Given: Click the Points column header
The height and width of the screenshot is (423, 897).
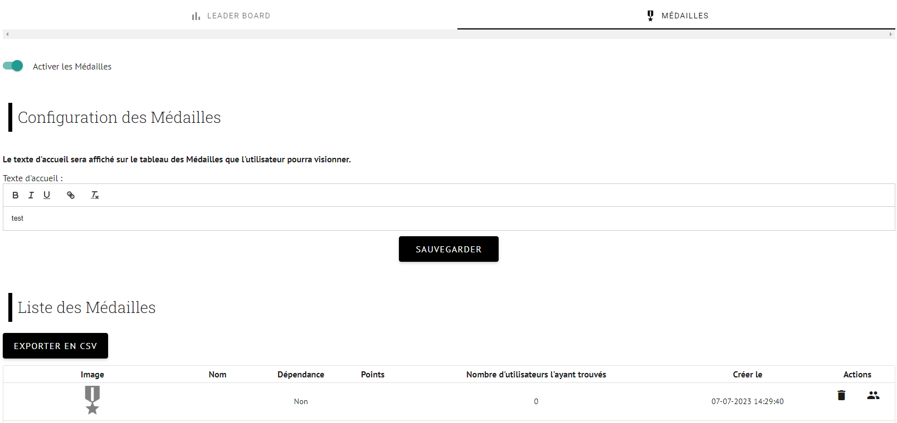Looking at the screenshot, I should (373, 375).
